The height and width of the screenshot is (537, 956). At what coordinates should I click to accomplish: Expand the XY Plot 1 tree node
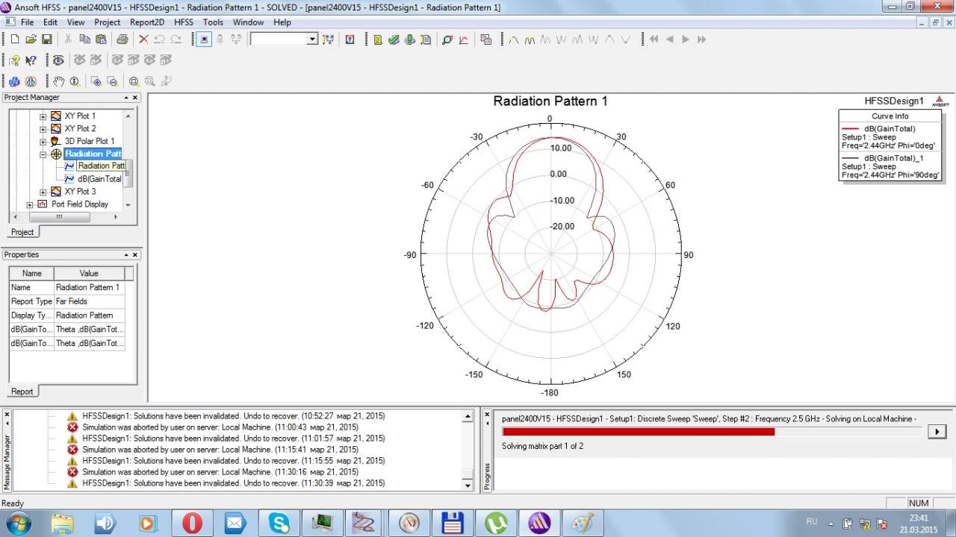(x=43, y=116)
